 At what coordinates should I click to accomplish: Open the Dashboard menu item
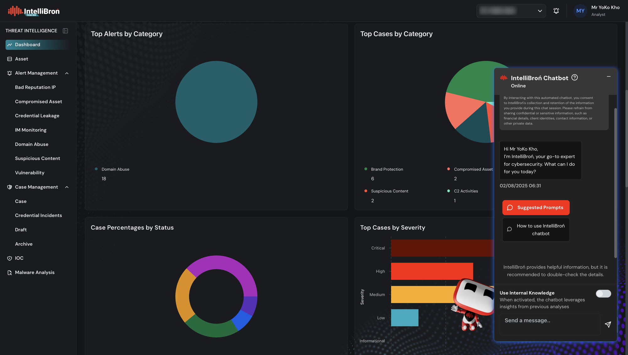click(37, 45)
